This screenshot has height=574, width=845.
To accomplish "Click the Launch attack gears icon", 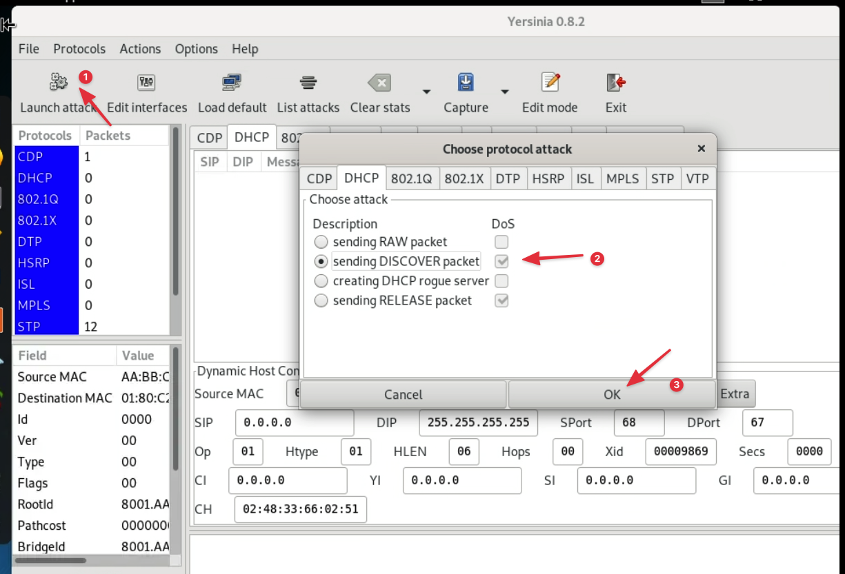I will [x=59, y=83].
